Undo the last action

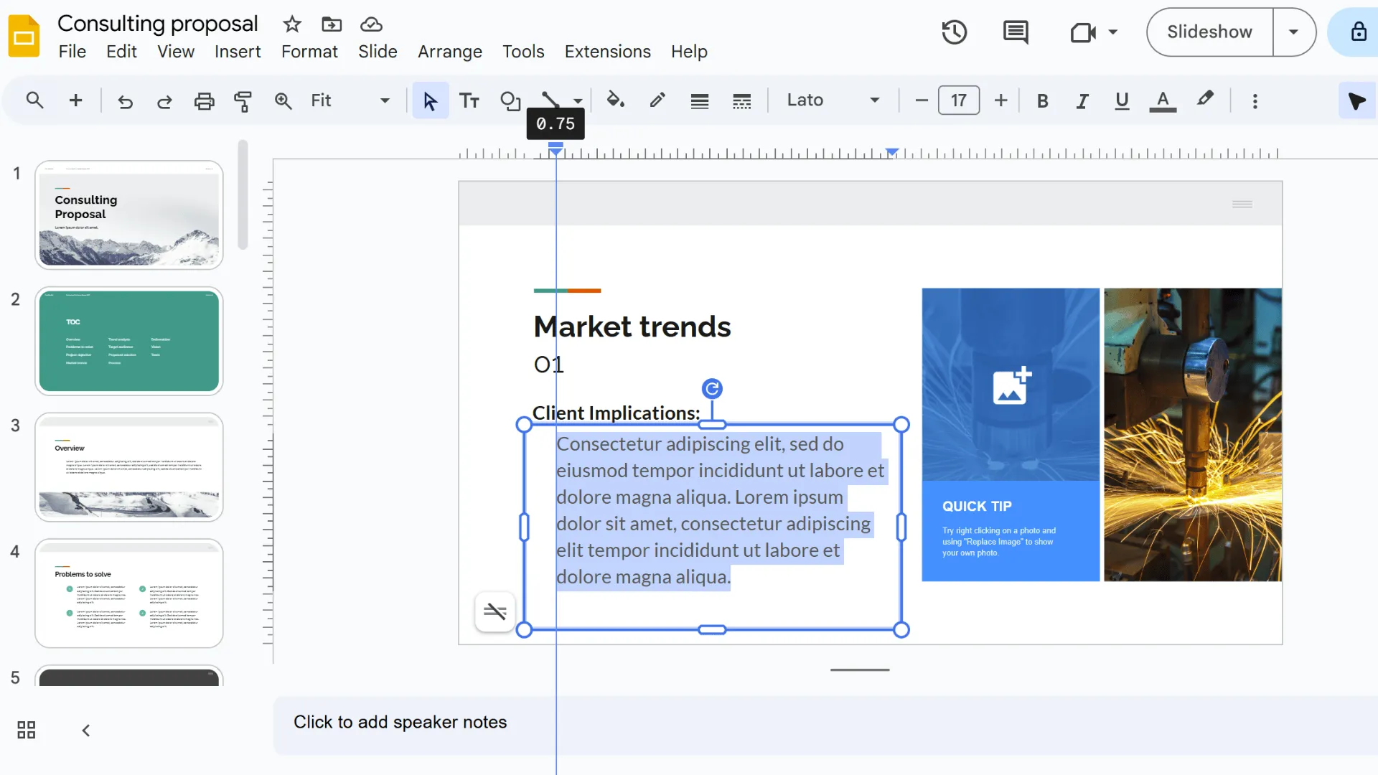125,101
